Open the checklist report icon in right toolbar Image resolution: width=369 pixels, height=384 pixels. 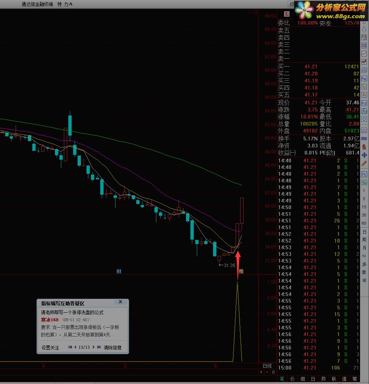(364, 38)
